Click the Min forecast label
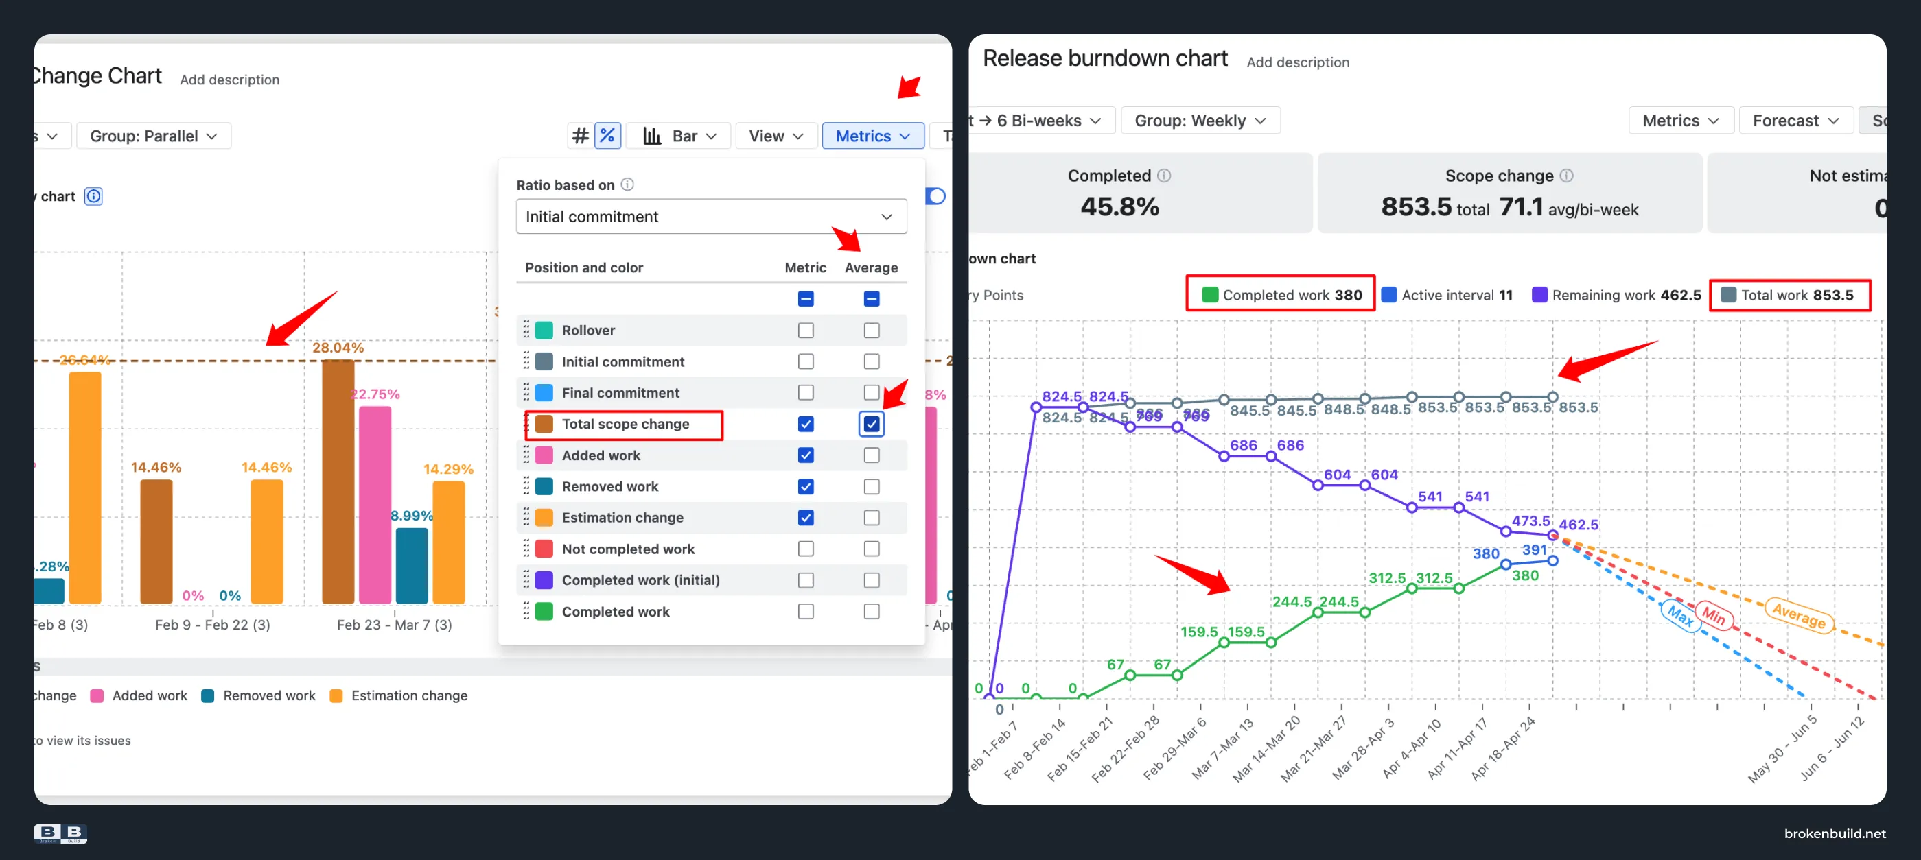The image size is (1921, 860). [x=1714, y=617]
